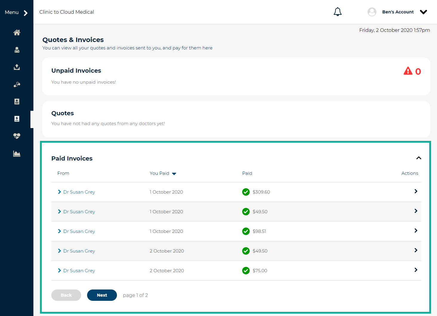Open the notifications bell
Image resolution: width=437 pixels, height=316 pixels.
[337, 12]
